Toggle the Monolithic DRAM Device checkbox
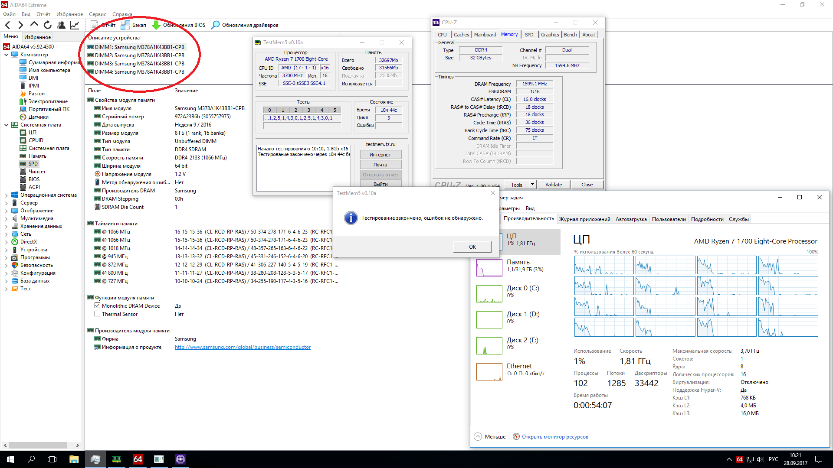This screenshot has width=833, height=468. point(98,305)
